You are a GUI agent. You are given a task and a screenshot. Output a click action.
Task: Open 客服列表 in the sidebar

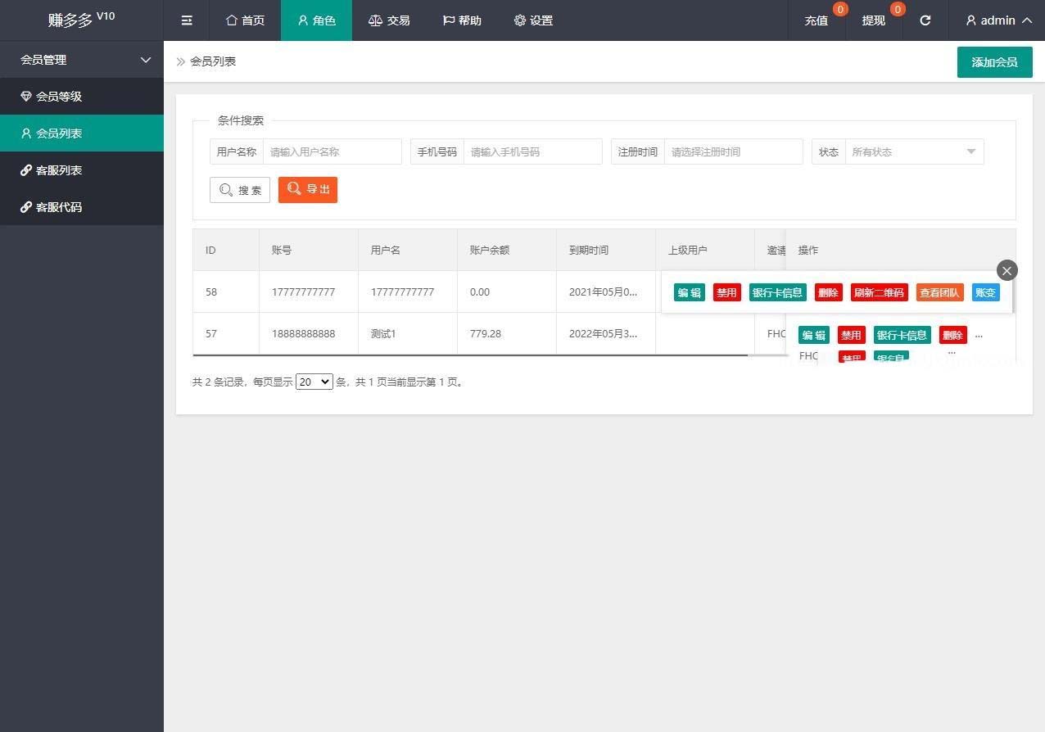[x=59, y=170]
